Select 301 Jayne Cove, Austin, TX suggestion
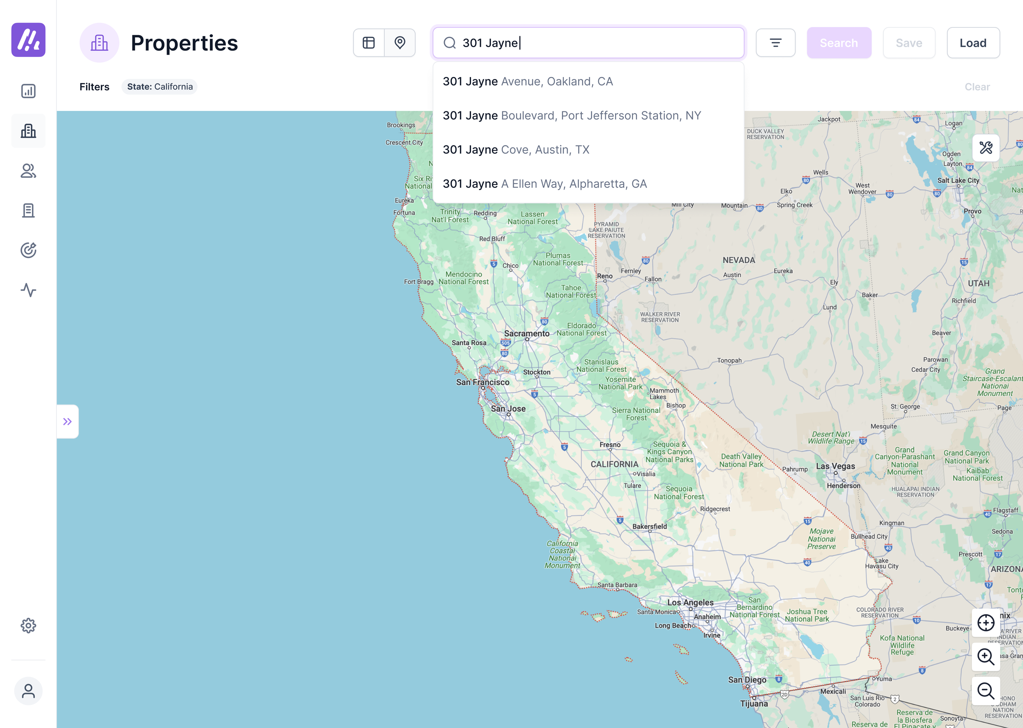Viewport: 1023px width, 728px height. (516, 149)
